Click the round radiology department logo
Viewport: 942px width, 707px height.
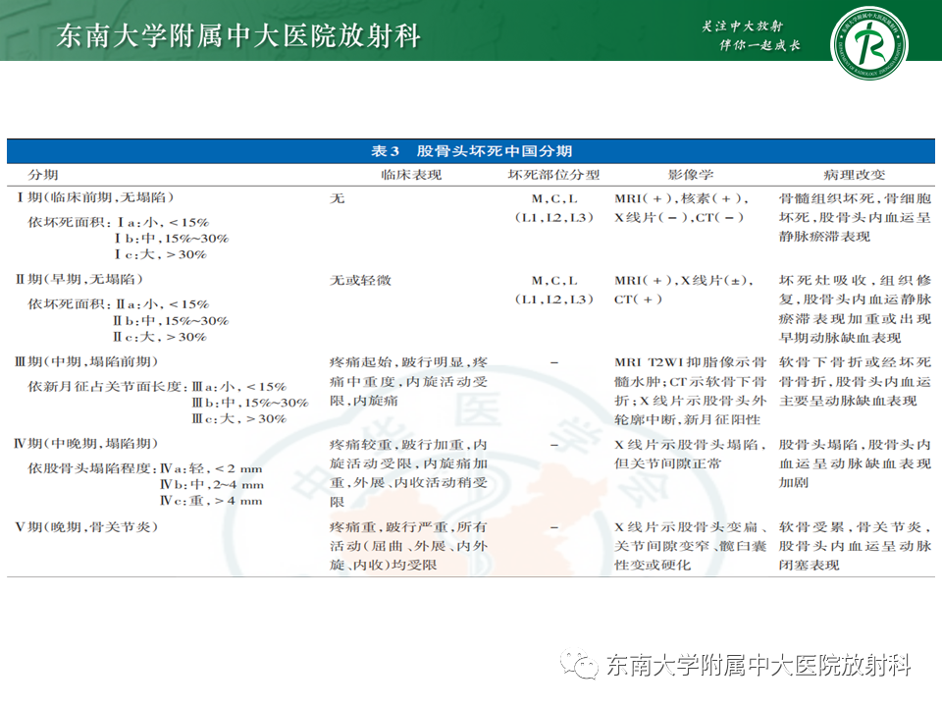point(868,43)
